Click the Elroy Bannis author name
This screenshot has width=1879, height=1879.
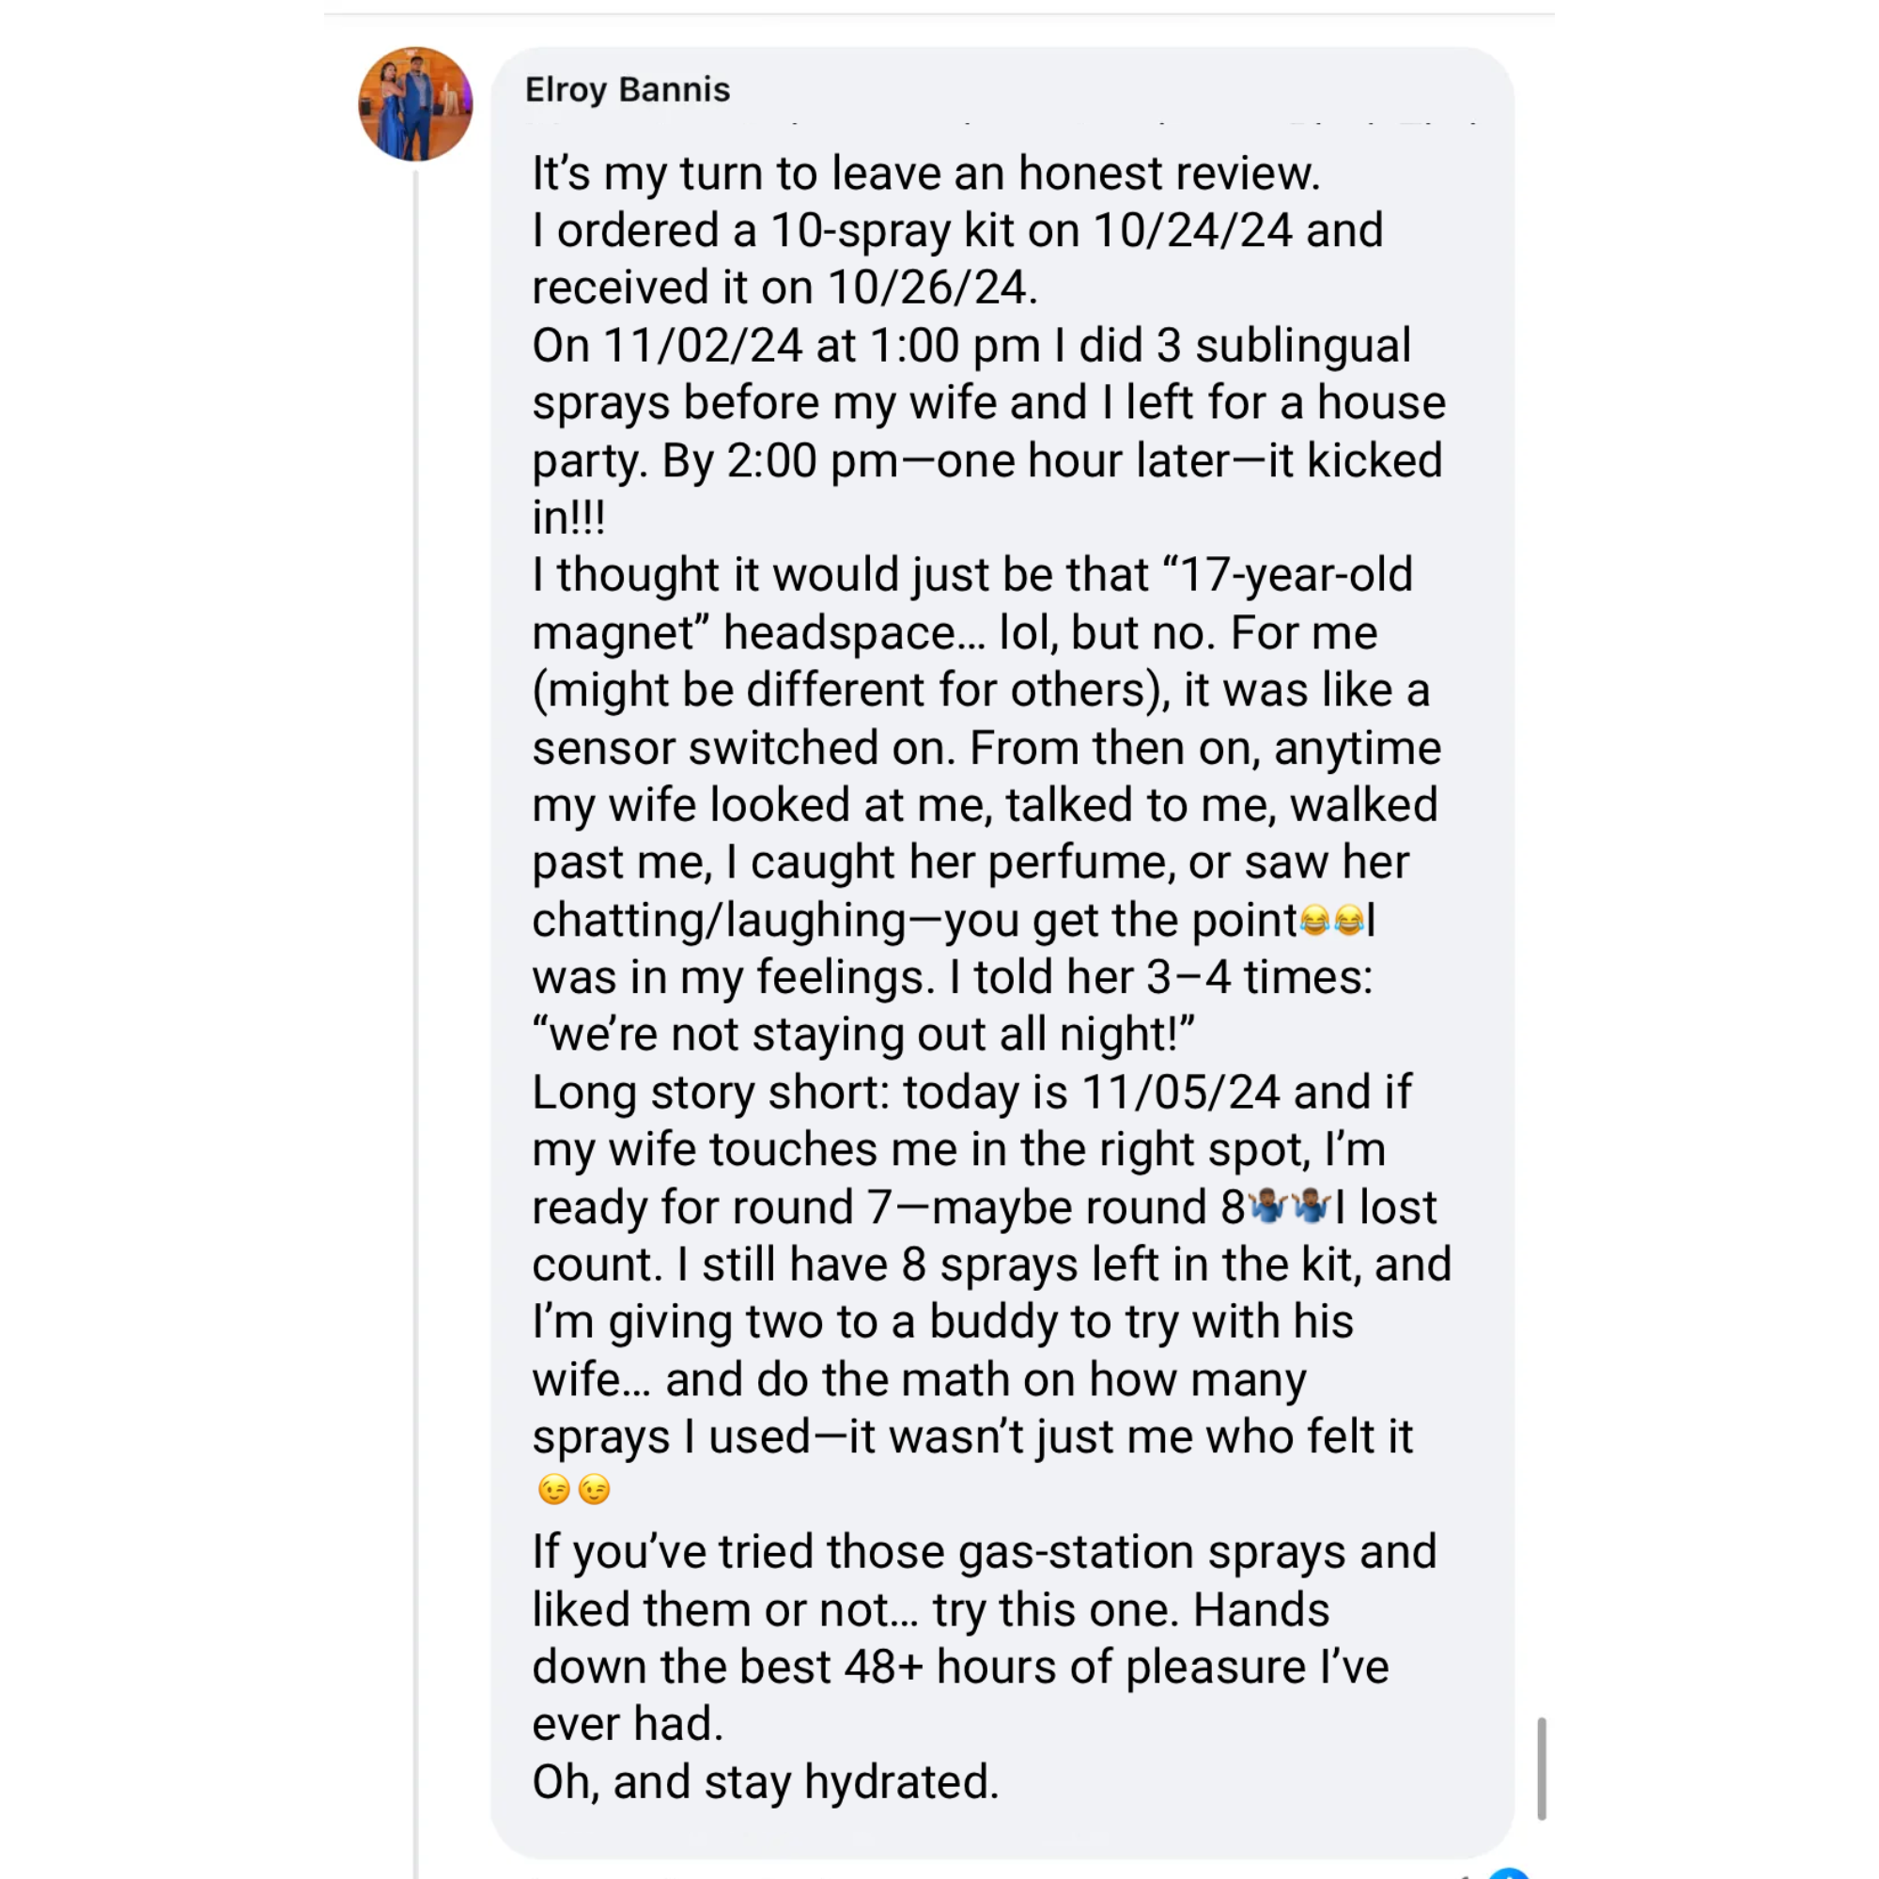[x=628, y=89]
